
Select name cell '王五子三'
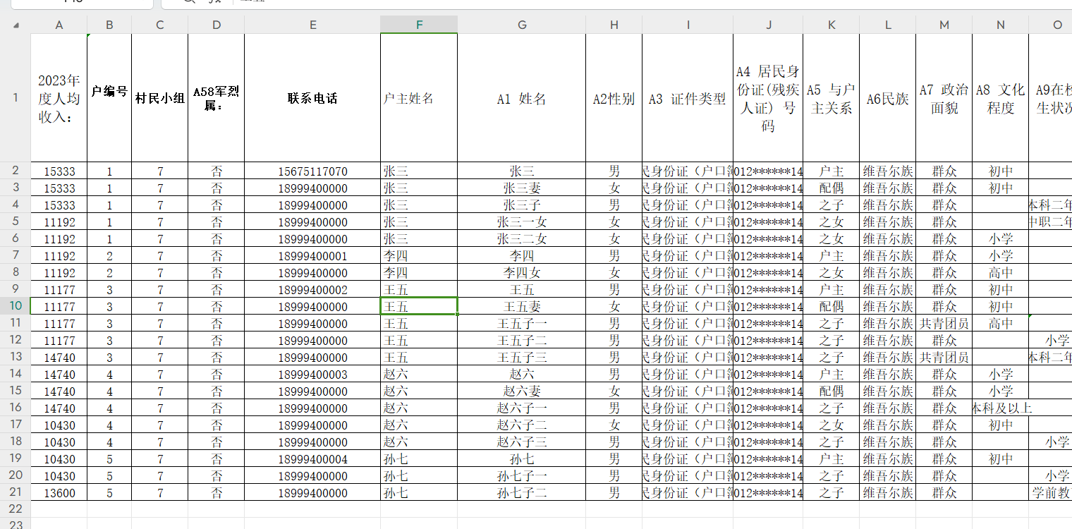click(522, 357)
